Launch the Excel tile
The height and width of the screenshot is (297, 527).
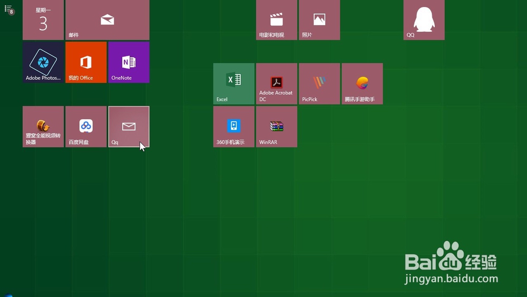[x=233, y=84]
